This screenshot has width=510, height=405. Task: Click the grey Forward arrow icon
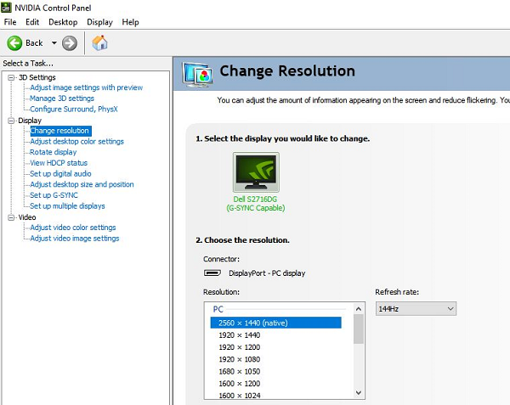coord(70,43)
